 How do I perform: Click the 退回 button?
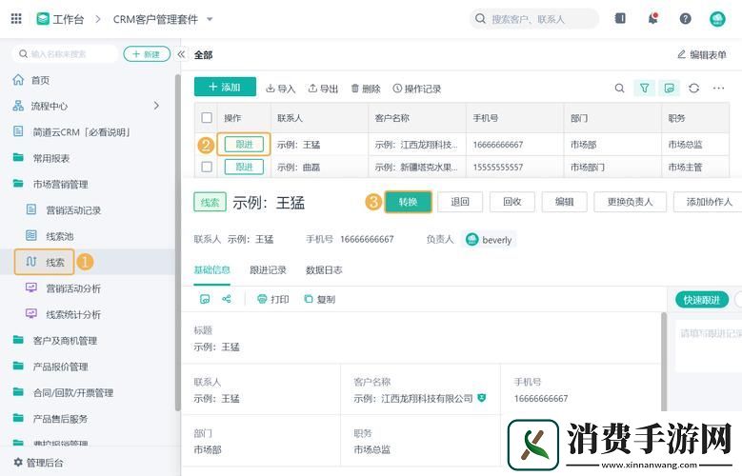coord(460,202)
